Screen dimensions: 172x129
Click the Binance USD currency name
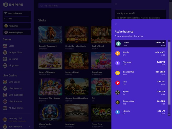pos(128,72)
